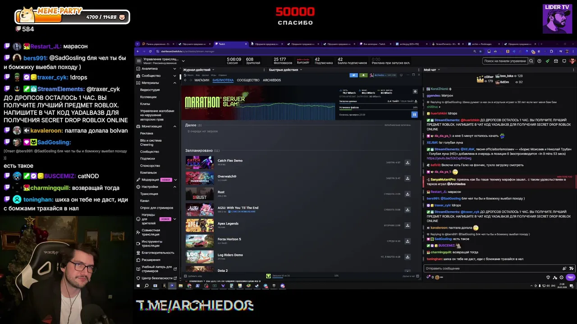This screenshot has height=324, width=577.
Task: Open Windows Start menu
Action: click(138, 286)
